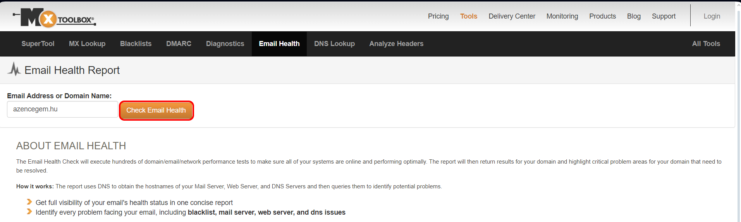Open All Tools in navigation bar

tap(706, 44)
